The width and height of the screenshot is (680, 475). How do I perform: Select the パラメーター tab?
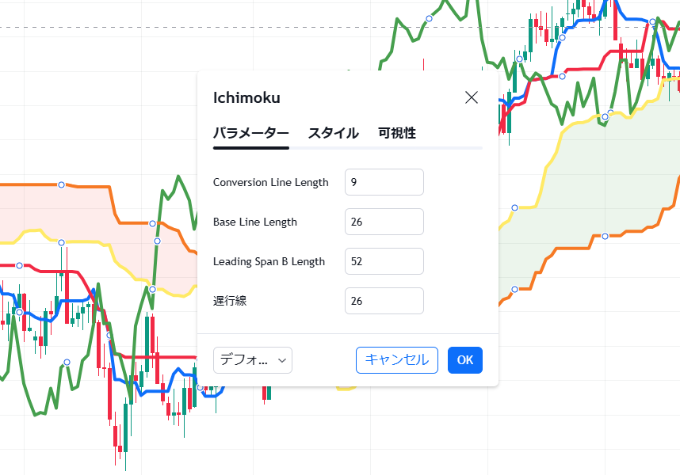250,134
